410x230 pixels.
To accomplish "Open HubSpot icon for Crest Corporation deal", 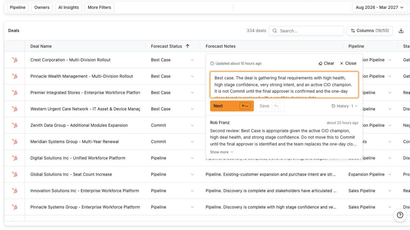I will click(15, 60).
